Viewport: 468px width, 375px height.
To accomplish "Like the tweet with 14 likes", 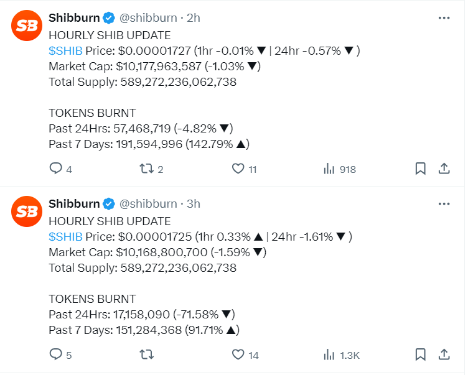I will [237, 354].
